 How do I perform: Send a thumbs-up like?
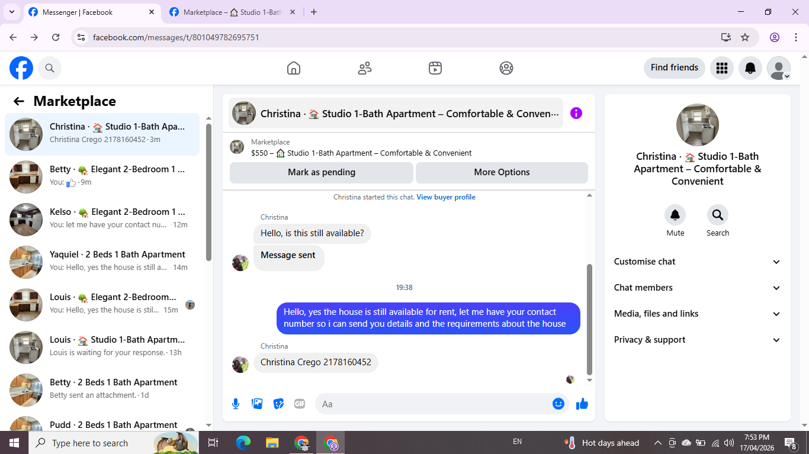582,404
